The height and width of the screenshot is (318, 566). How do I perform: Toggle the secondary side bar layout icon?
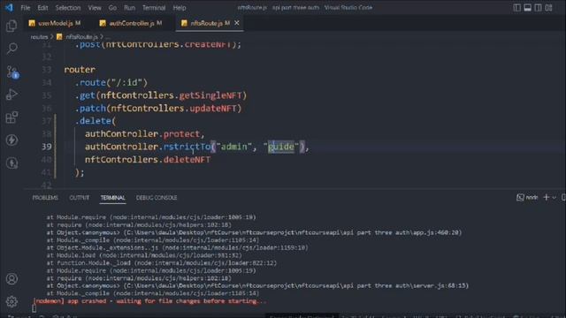[x=538, y=8]
